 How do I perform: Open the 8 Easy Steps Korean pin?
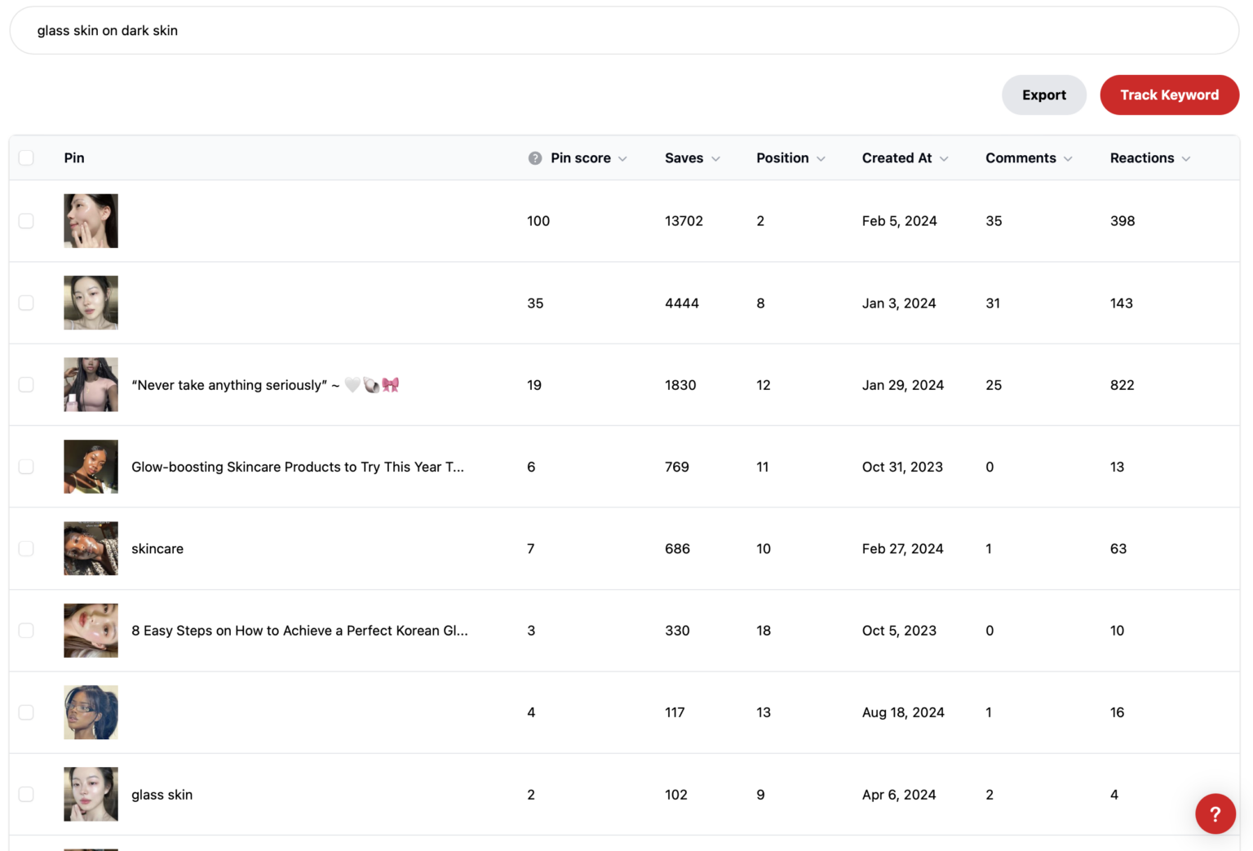pos(299,631)
